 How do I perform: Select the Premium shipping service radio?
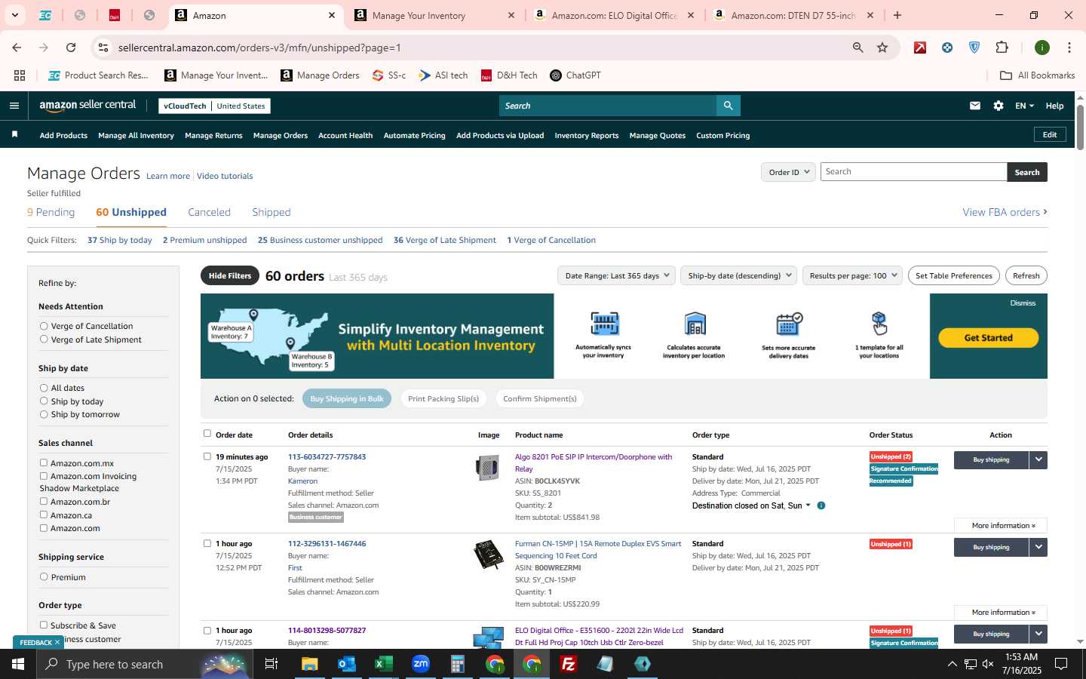click(44, 576)
